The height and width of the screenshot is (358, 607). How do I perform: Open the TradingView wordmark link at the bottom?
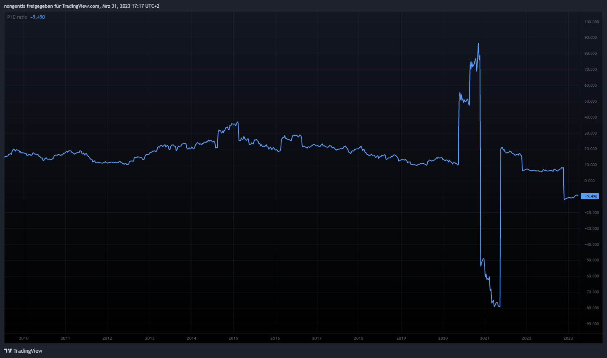(x=28, y=351)
